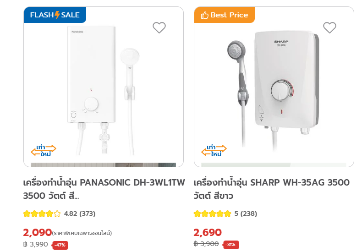This screenshot has width=362, height=252.
Task: Click the crossed-out ฿3,990 original price
Action: point(36,244)
